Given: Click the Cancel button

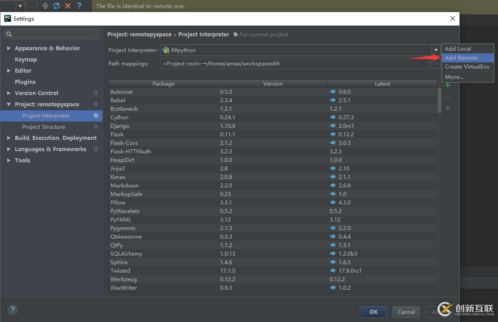Looking at the screenshot, I should point(406,312).
